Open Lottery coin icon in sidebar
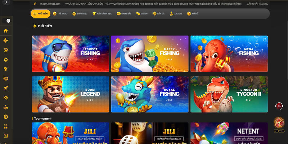Screen dimensions: 288x144 point(6,117)
